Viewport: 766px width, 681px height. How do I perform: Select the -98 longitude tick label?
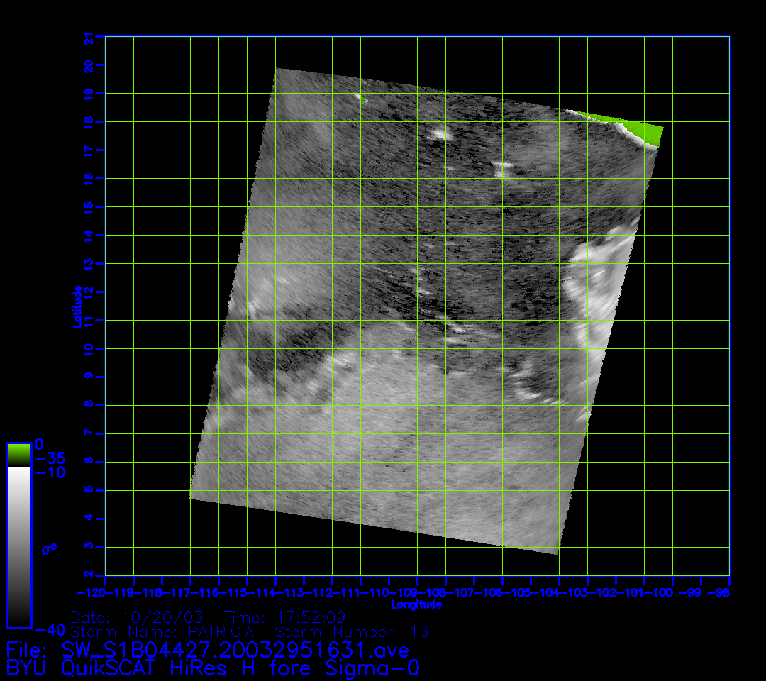click(722, 592)
